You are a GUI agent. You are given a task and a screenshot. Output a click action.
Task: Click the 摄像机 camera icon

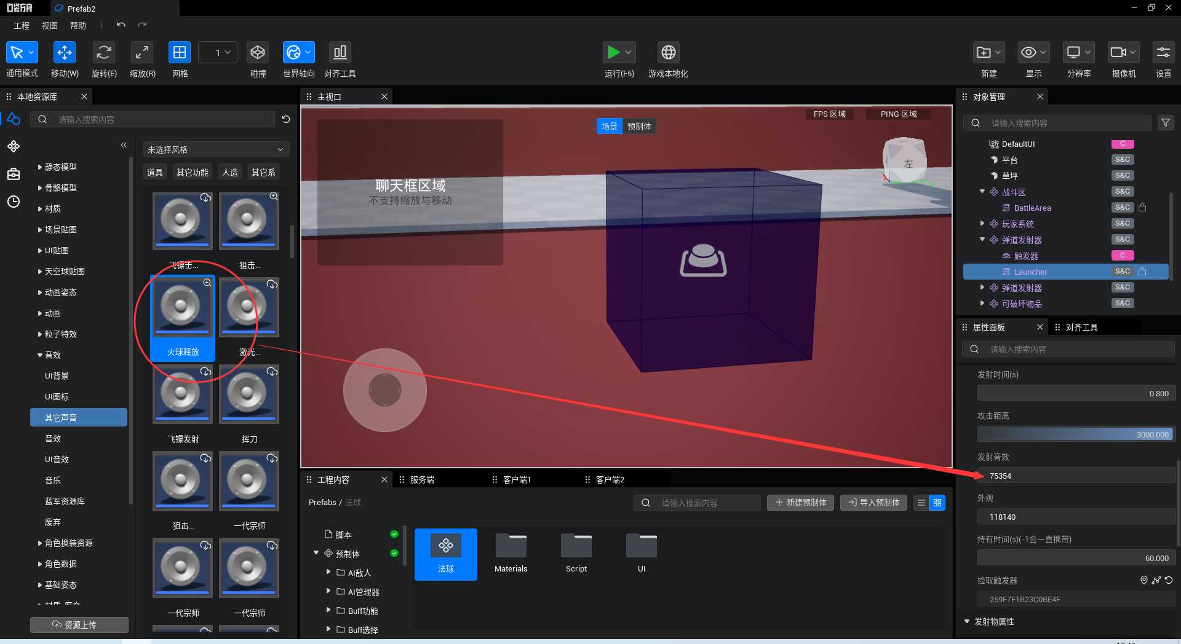(1119, 53)
